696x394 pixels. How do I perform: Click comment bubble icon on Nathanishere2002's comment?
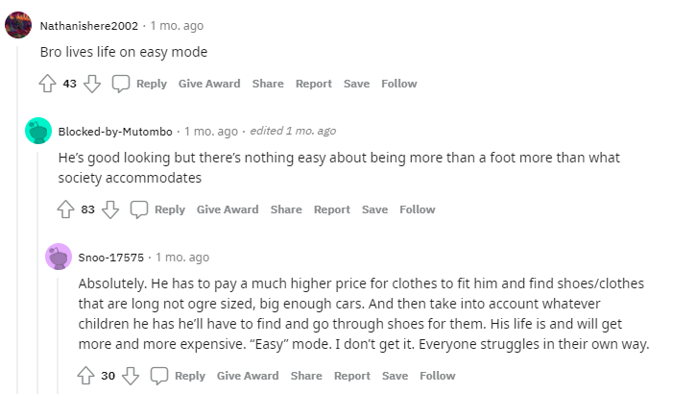pyautogui.click(x=120, y=84)
